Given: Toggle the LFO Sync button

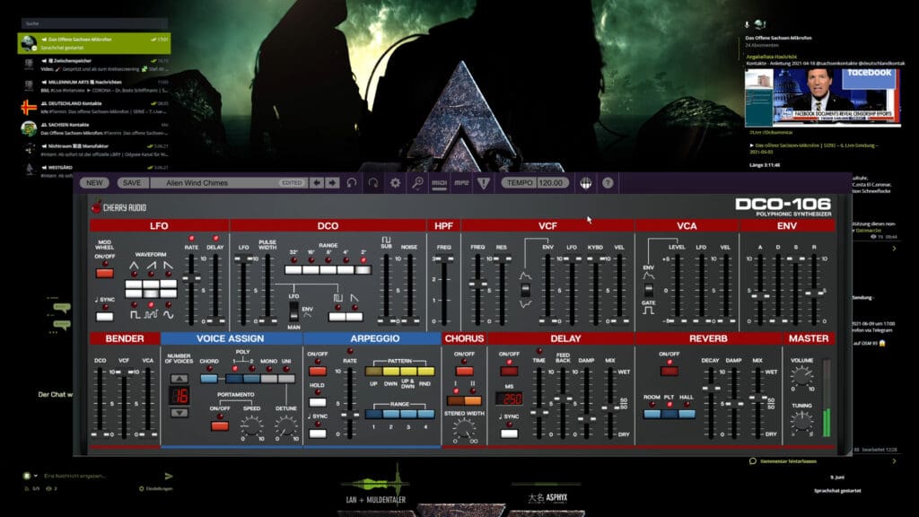Looking at the screenshot, I should click(104, 317).
